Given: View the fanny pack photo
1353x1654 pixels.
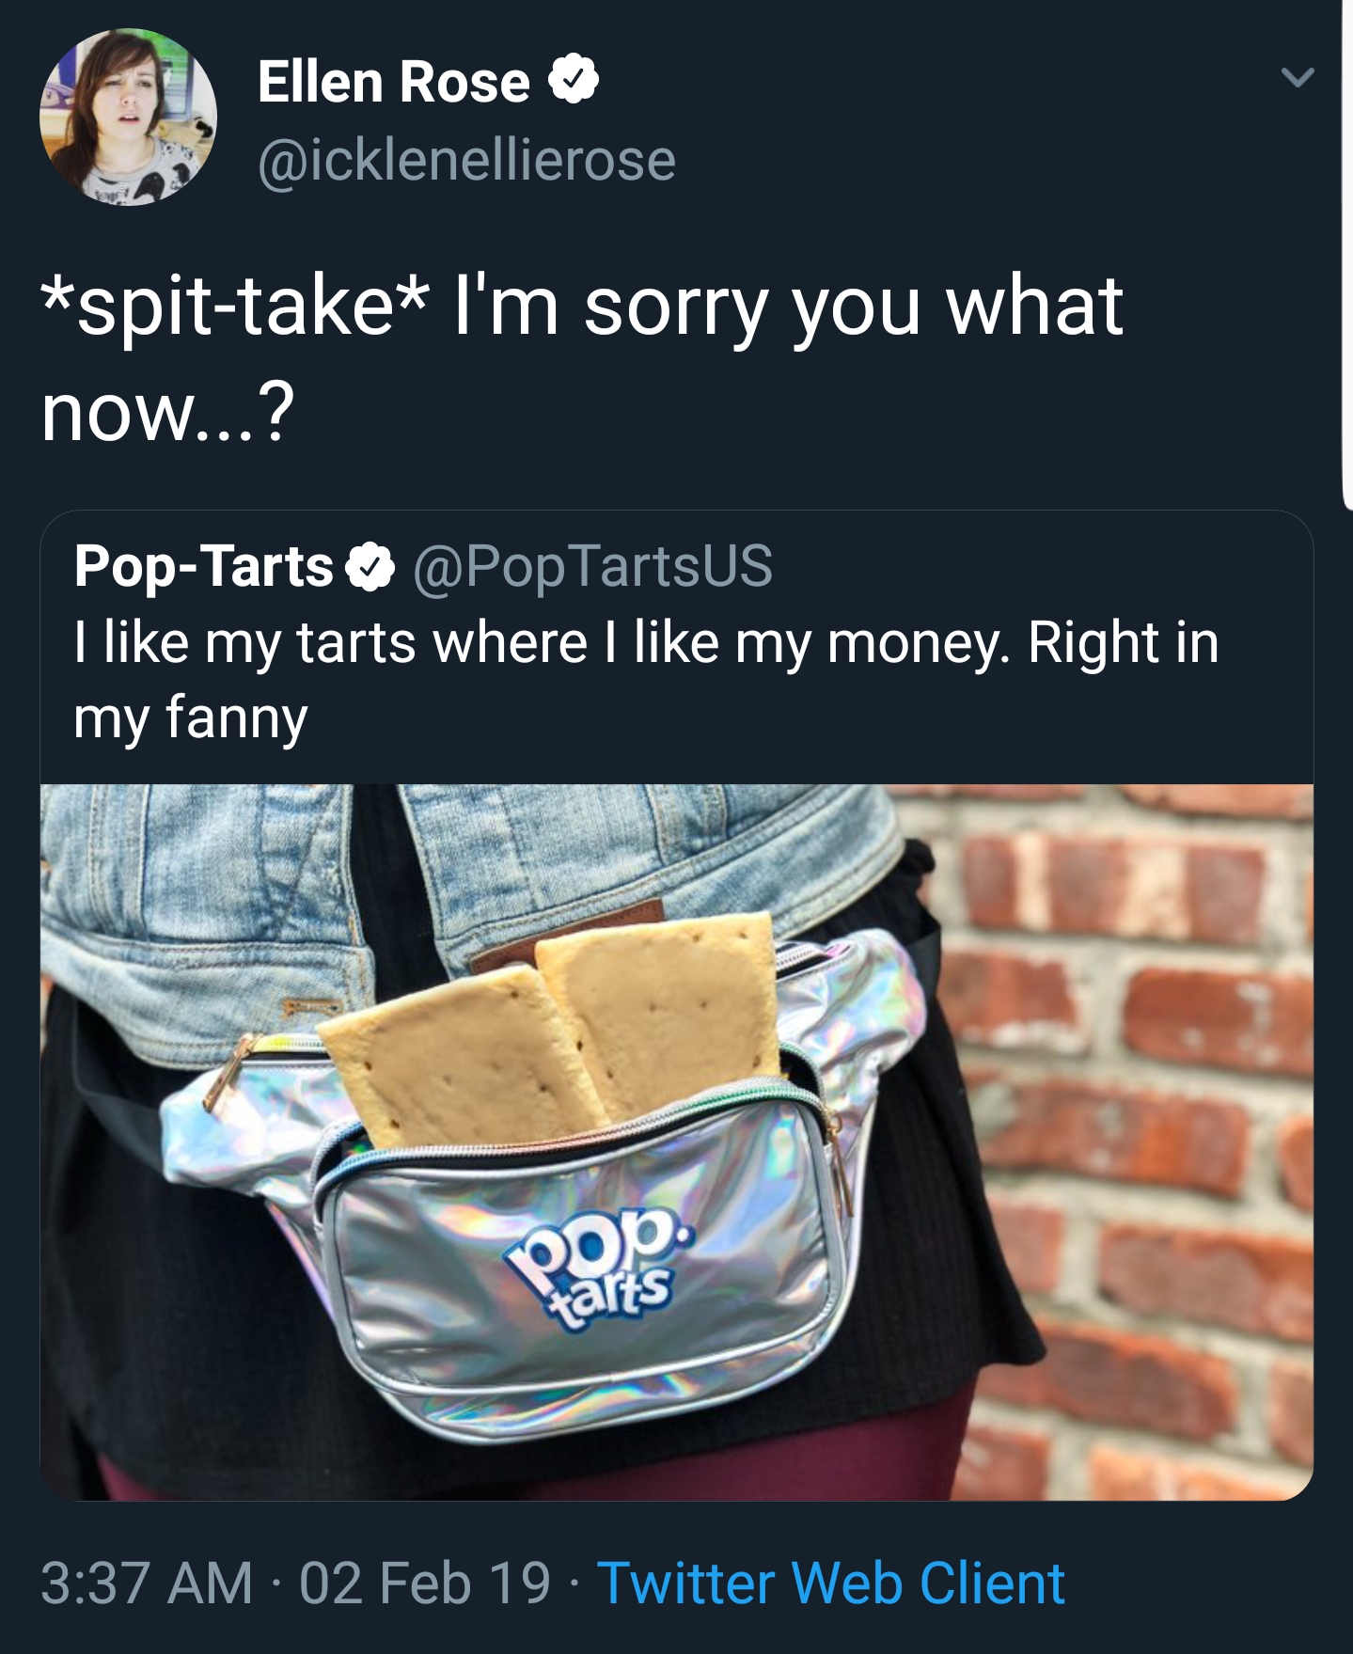Looking at the screenshot, I should pos(676,1142).
